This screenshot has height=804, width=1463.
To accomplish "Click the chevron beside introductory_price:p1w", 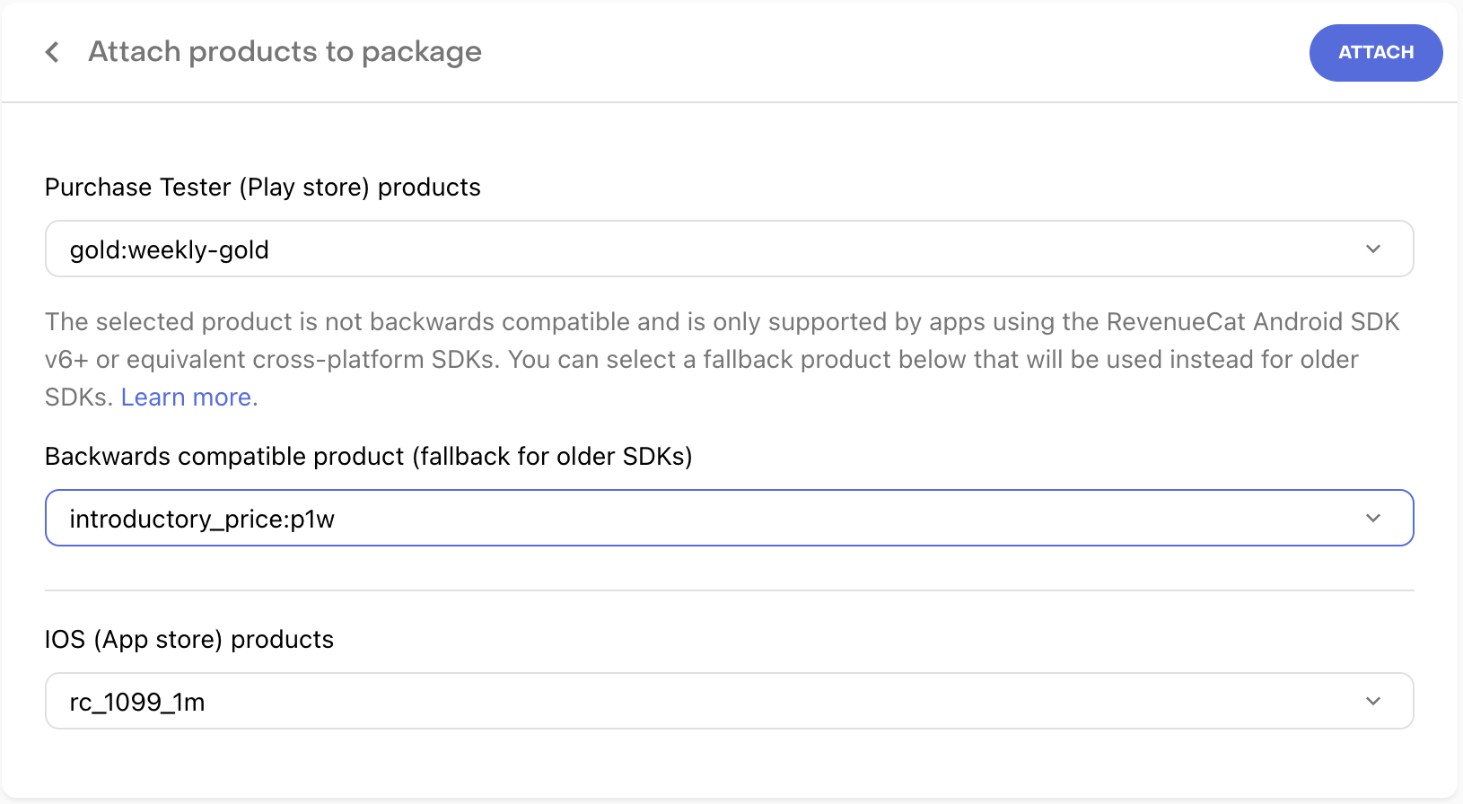I will (1372, 518).
